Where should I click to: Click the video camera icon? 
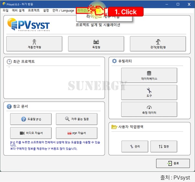click(22, 133)
